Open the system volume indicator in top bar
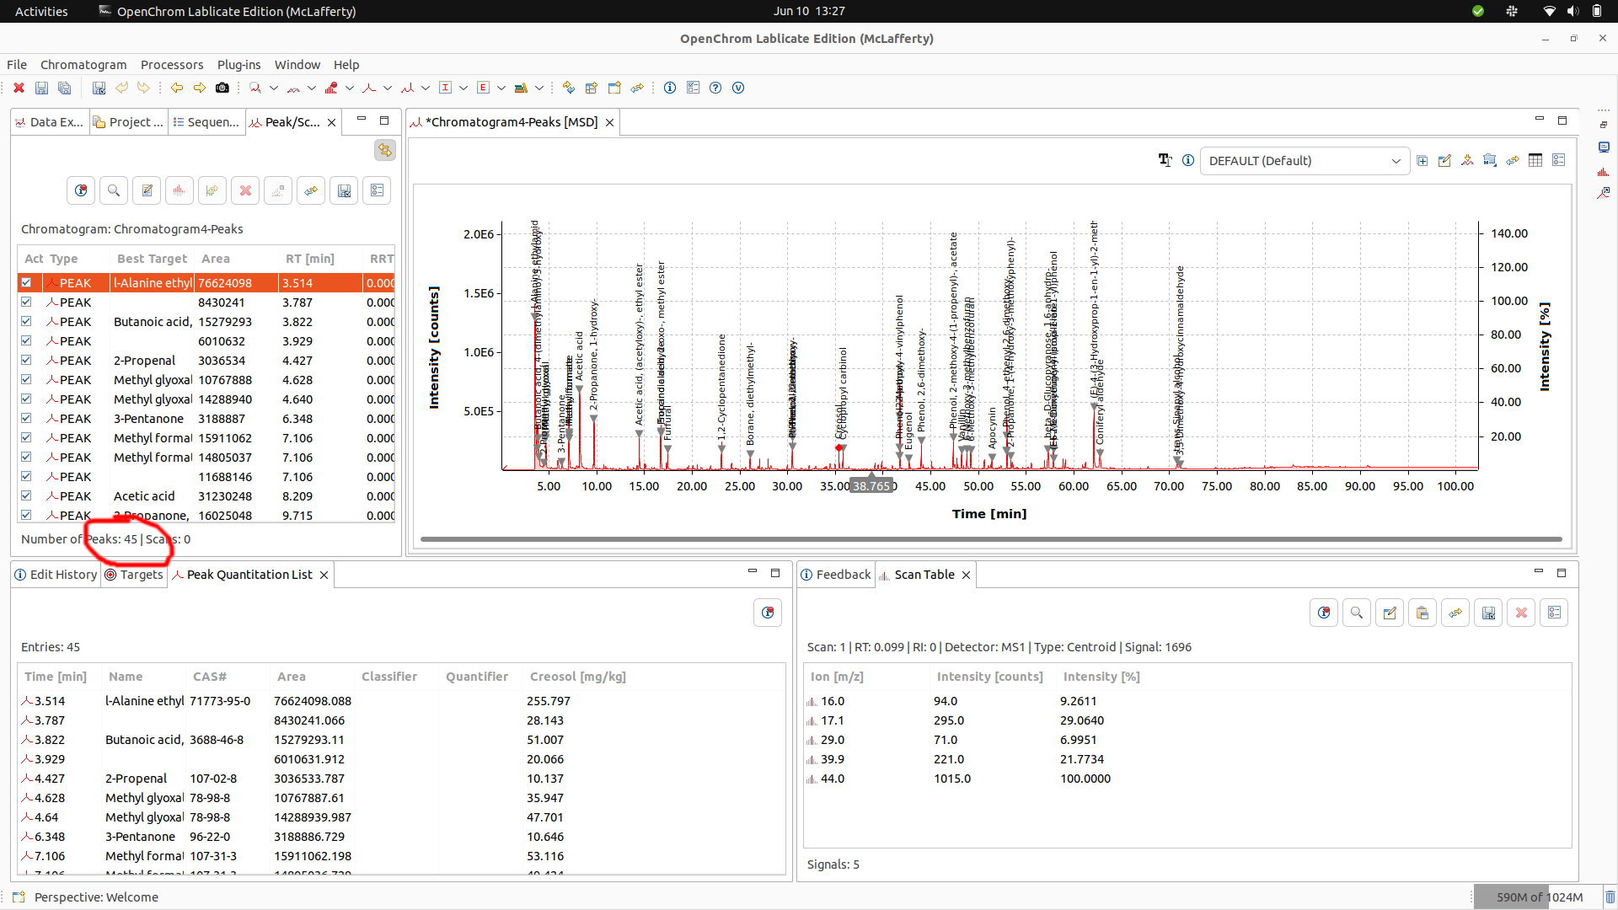1618x910 pixels. pyautogui.click(x=1572, y=11)
